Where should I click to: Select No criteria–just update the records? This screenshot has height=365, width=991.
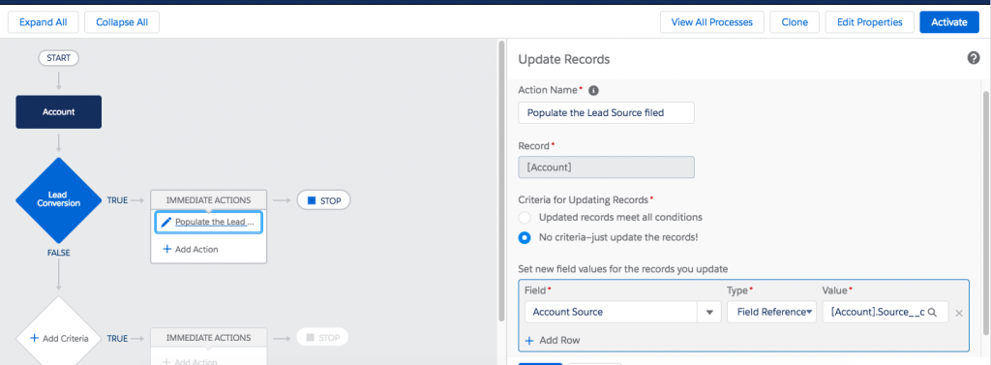524,238
